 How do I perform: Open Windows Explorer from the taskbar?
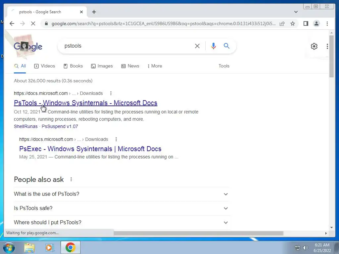click(29, 248)
